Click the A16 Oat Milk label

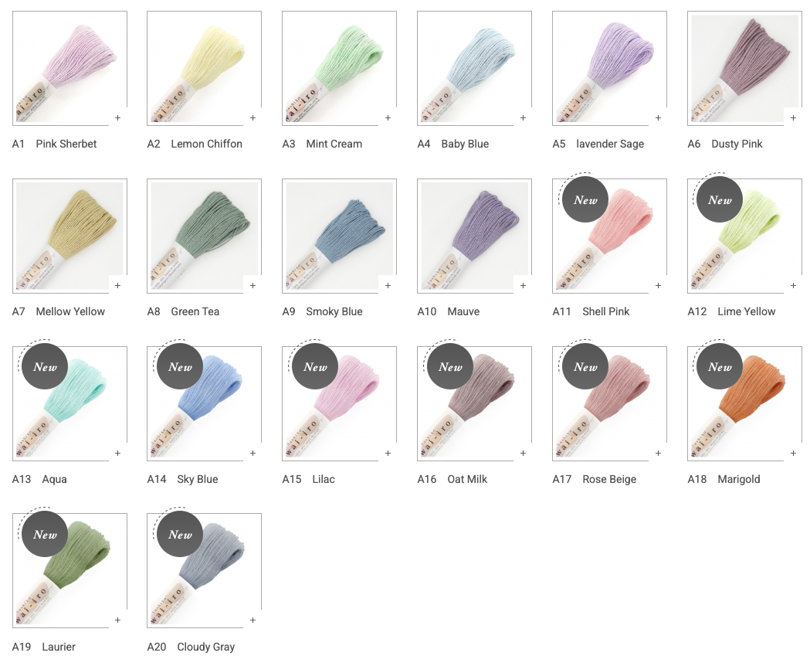[x=452, y=479]
